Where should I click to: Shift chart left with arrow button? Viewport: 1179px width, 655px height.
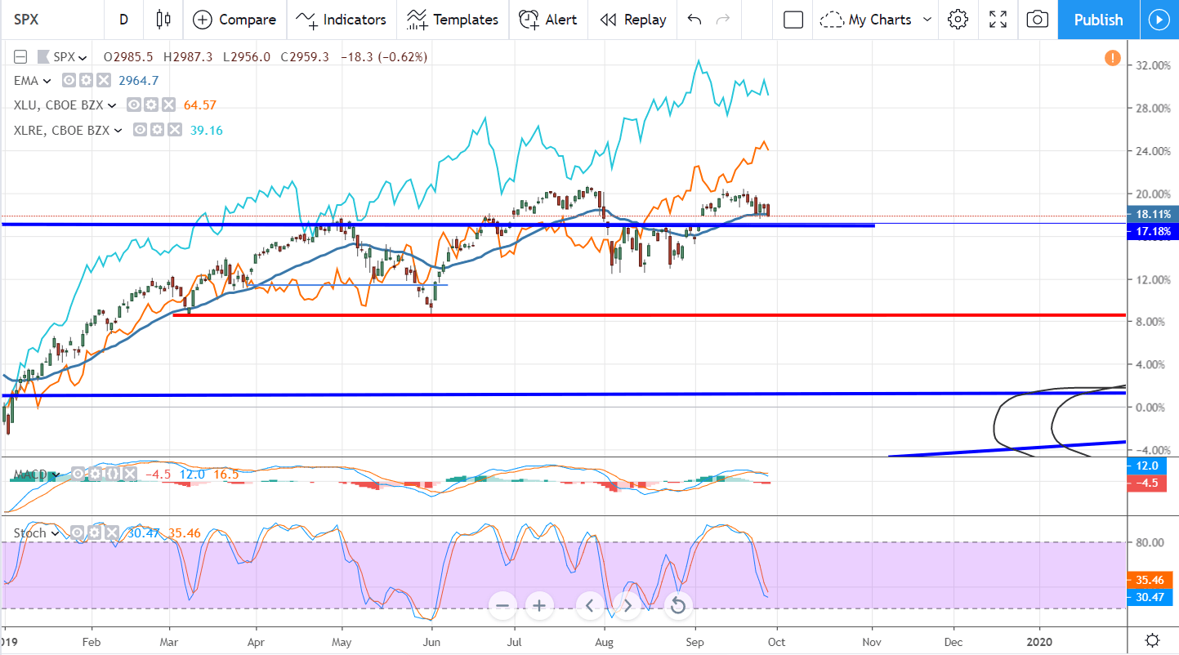click(590, 606)
